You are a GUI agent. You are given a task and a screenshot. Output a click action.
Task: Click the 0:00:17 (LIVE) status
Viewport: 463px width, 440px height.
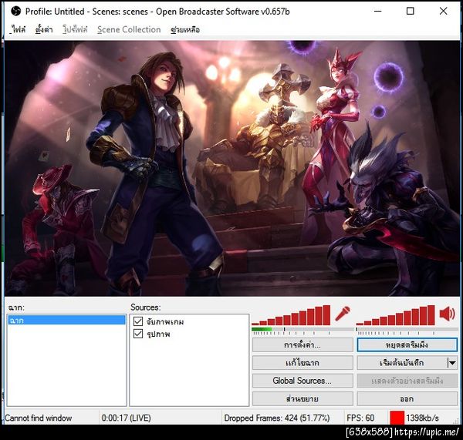click(x=126, y=418)
